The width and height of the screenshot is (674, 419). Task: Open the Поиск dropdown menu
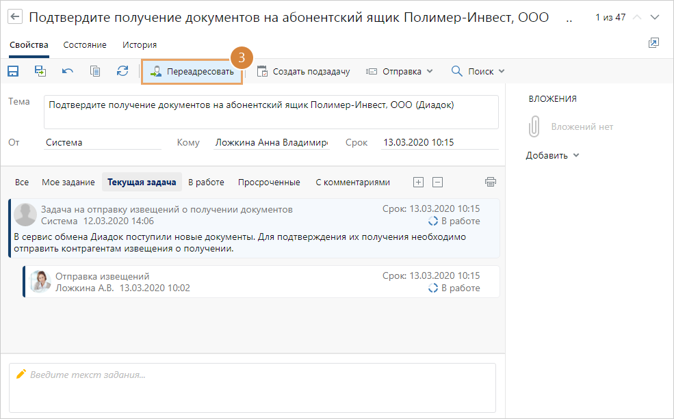478,71
